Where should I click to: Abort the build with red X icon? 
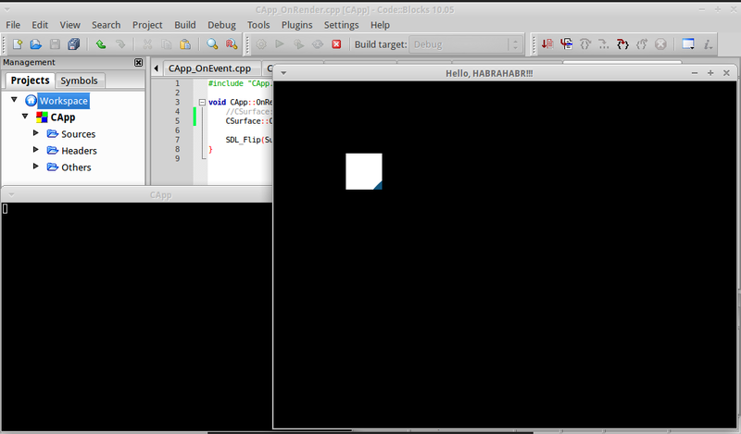tap(336, 44)
